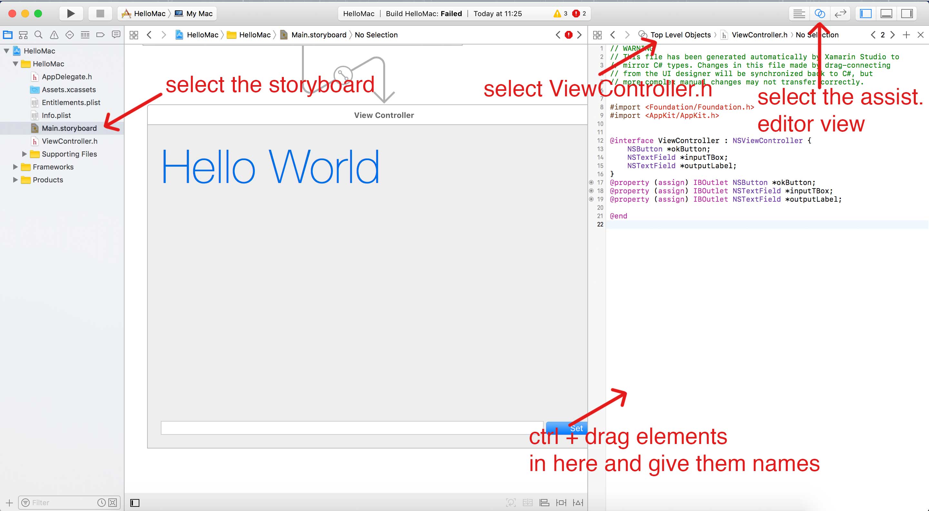Click the Run (play) button
The image size is (929, 511).
click(71, 13)
